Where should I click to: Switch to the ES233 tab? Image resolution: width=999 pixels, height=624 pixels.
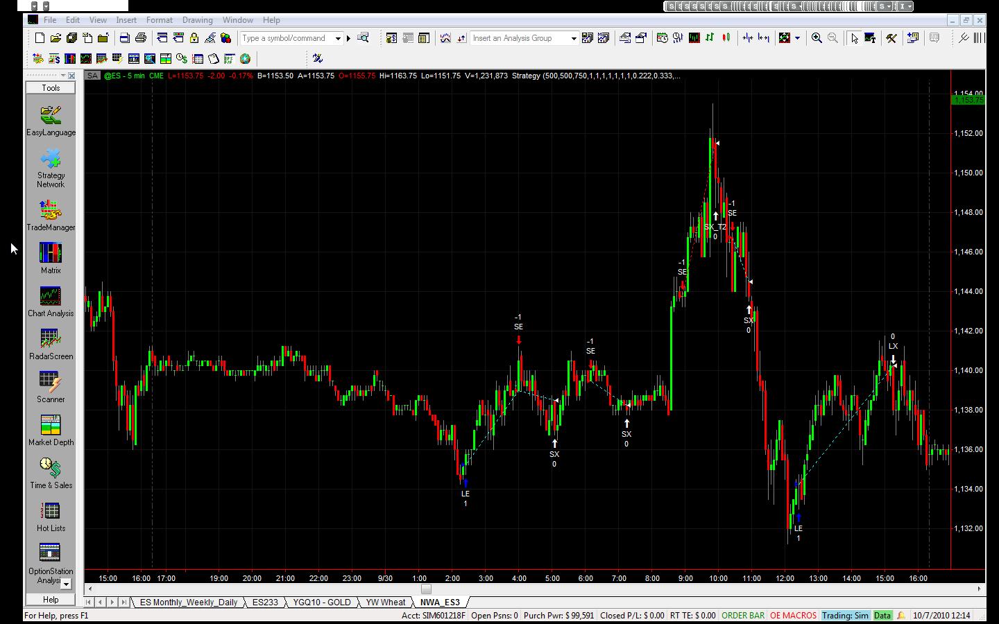pyautogui.click(x=265, y=603)
